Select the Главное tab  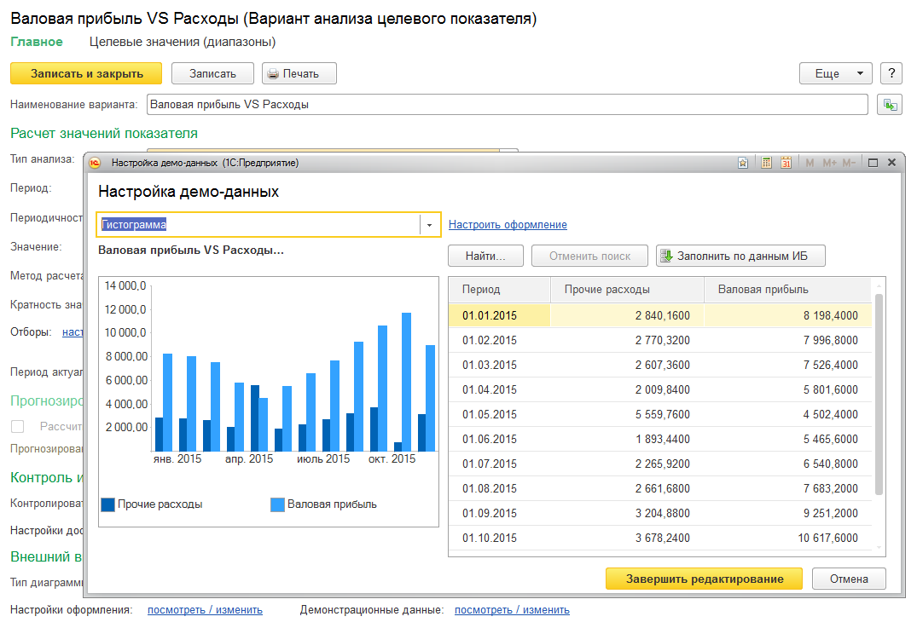click(37, 41)
